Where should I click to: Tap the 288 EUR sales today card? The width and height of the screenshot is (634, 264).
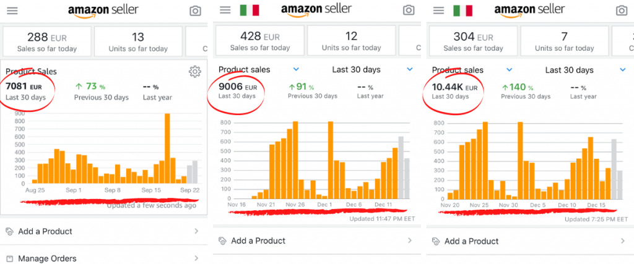(x=46, y=40)
